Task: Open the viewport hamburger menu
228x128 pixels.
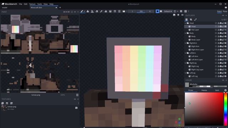Action: [182, 15]
